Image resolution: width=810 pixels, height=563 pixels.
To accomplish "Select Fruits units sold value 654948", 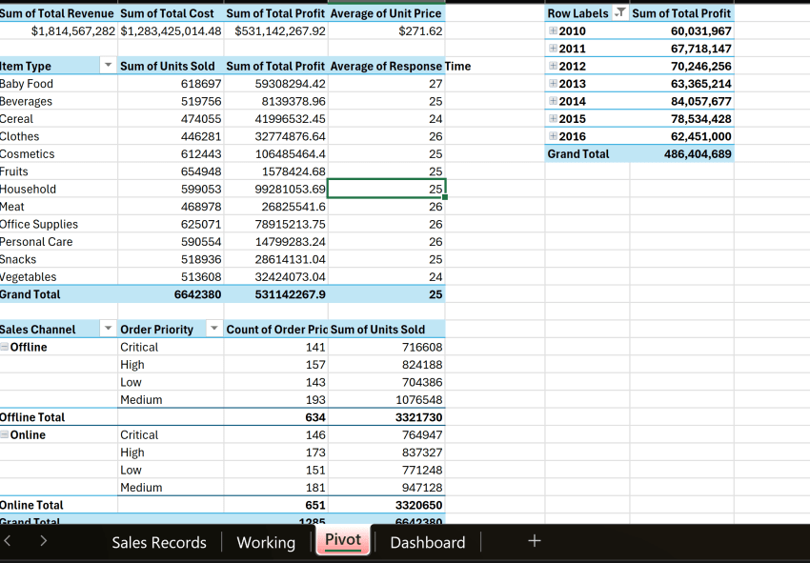I will [x=171, y=171].
